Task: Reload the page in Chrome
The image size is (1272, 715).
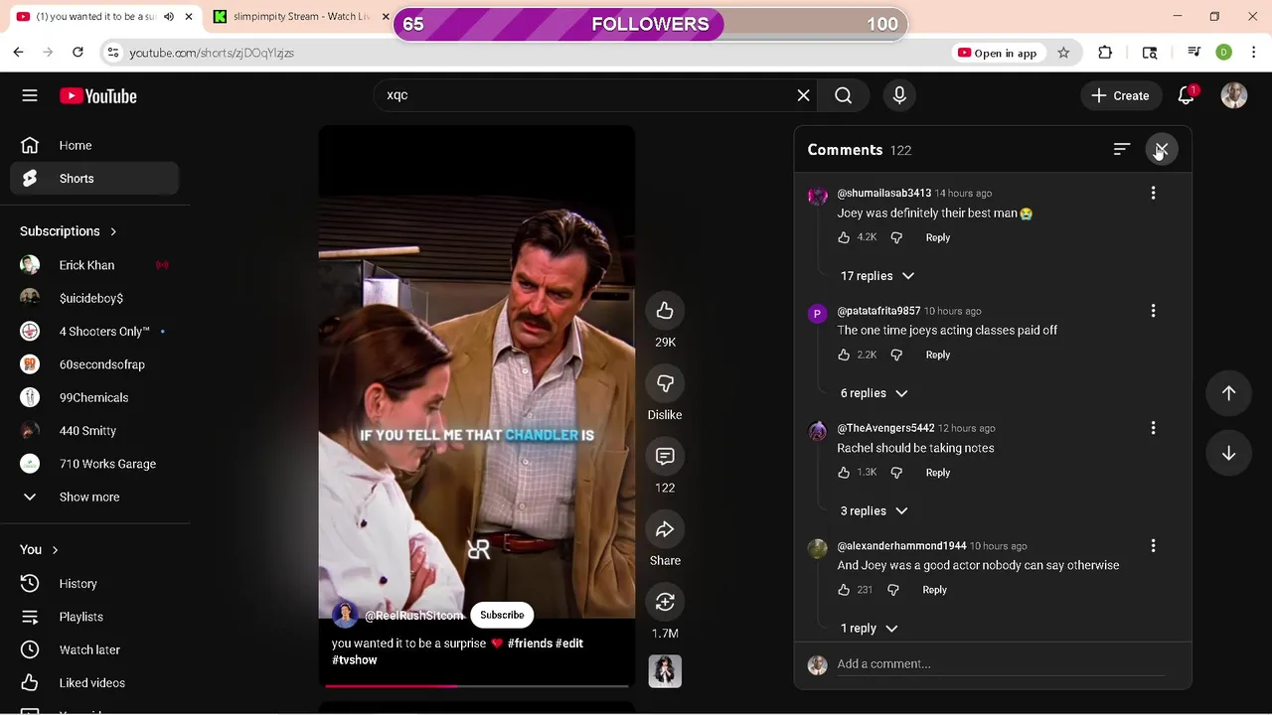Action: click(78, 53)
